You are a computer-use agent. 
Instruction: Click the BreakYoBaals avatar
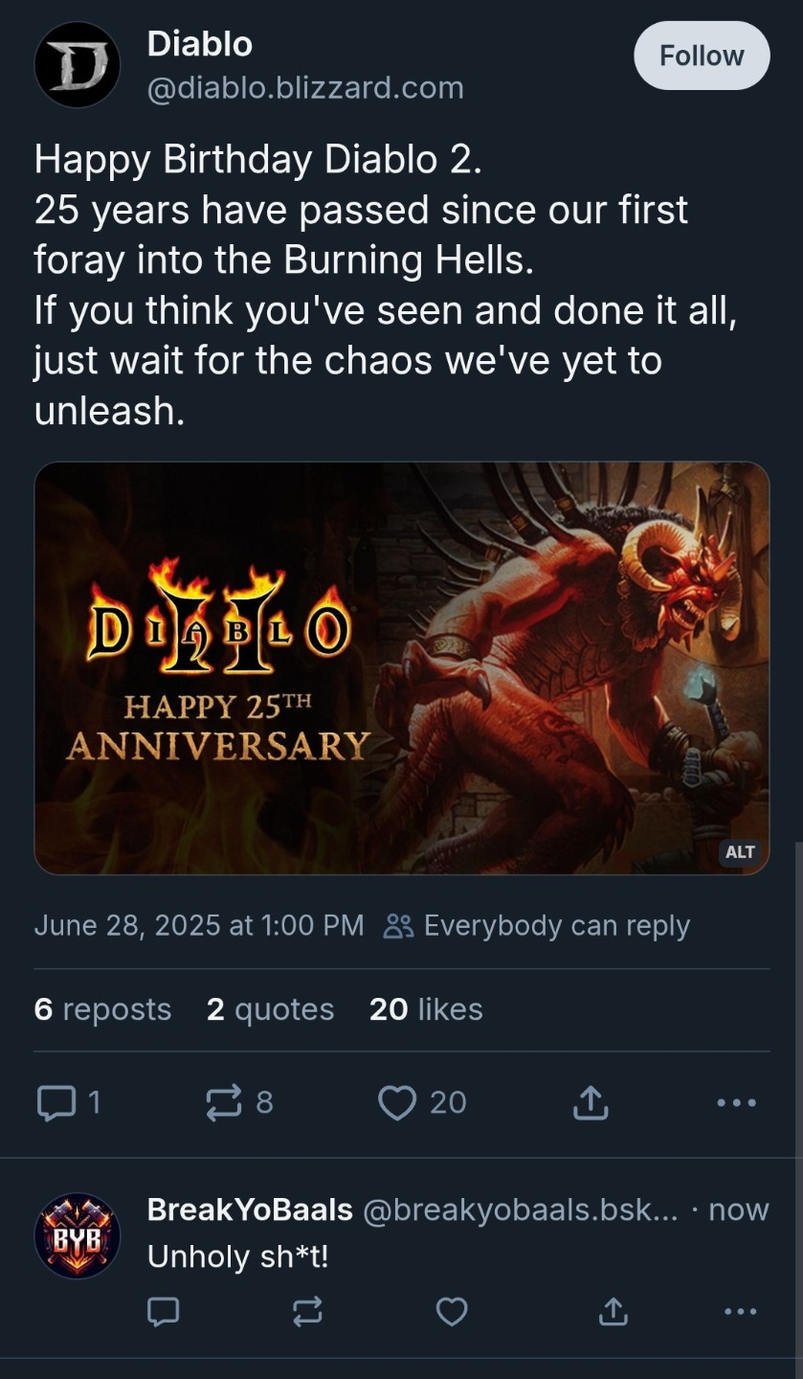coord(77,1235)
